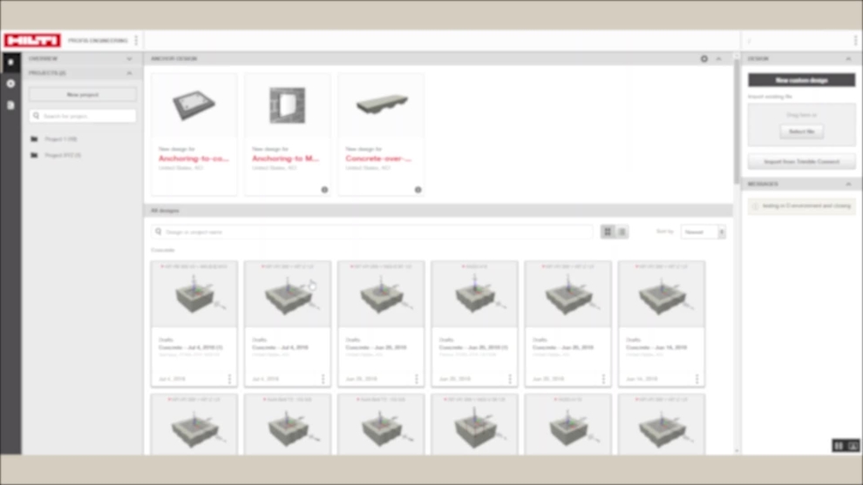Open the three-dot menu beside PROFIS Engineering
The width and height of the screenshot is (863, 485).
pos(136,40)
